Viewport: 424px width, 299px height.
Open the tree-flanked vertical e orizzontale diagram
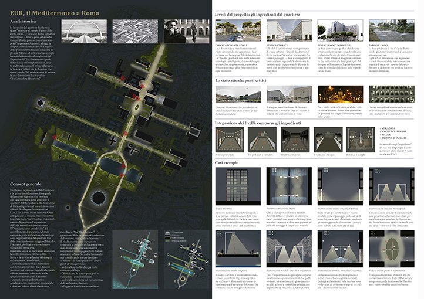tap(289, 249)
